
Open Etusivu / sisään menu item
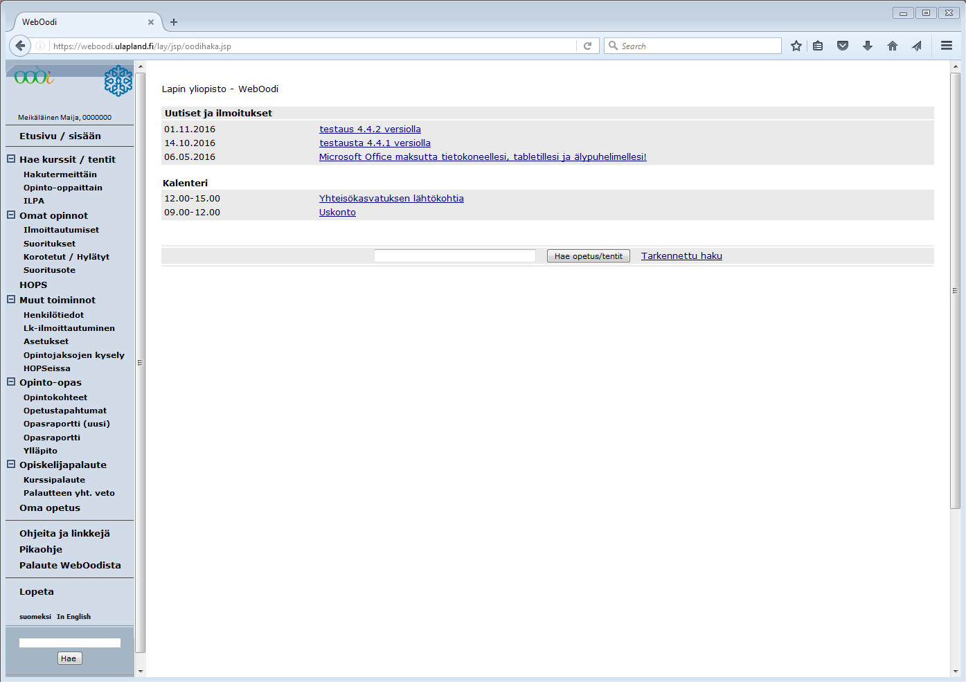pos(60,136)
